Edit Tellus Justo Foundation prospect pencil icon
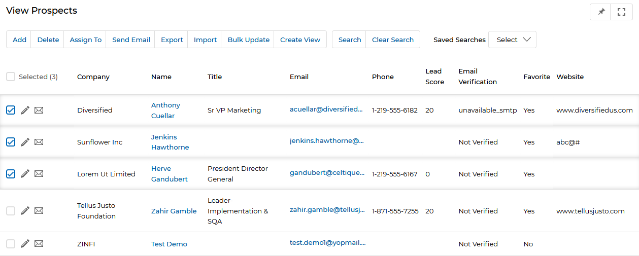The width and height of the screenshot is (639, 256). 25,211
